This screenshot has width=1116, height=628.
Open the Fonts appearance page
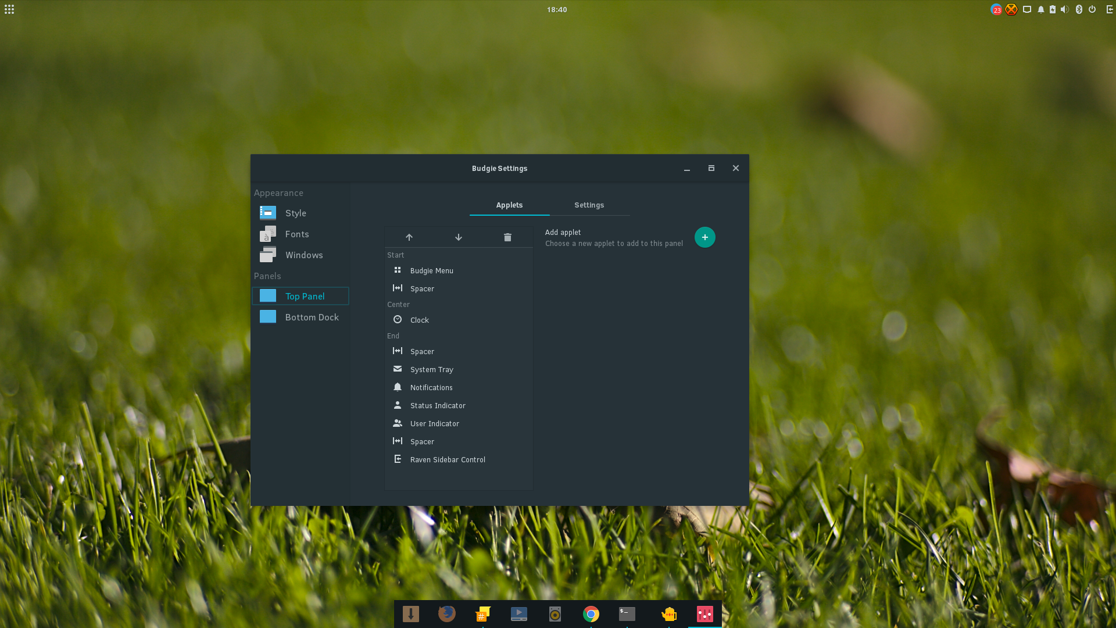click(301, 234)
